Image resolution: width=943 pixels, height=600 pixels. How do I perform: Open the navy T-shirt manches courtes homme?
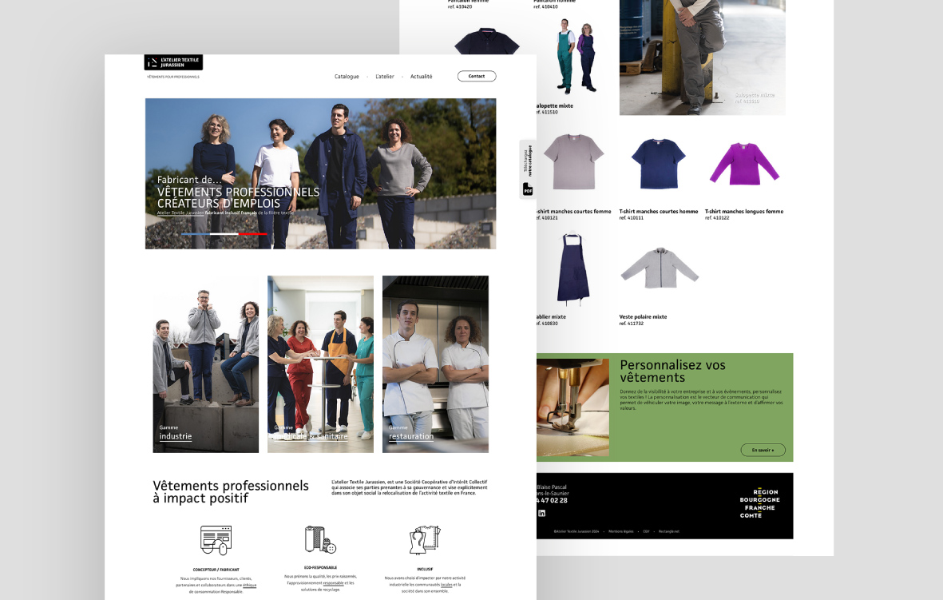click(x=658, y=165)
